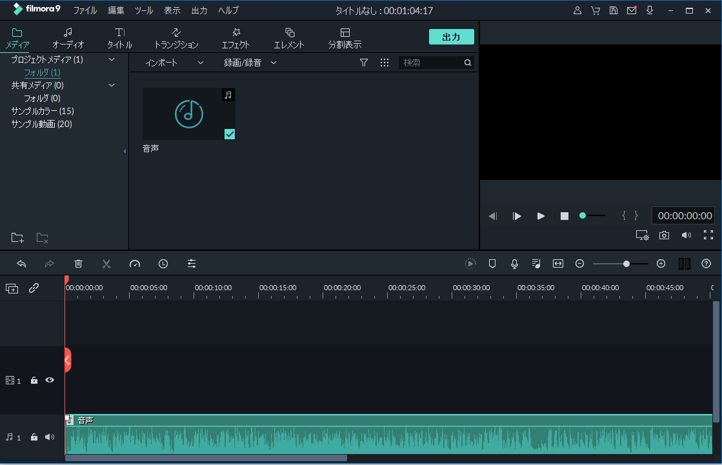
Task: Open the インポート dropdown
Action: [174, 63]
